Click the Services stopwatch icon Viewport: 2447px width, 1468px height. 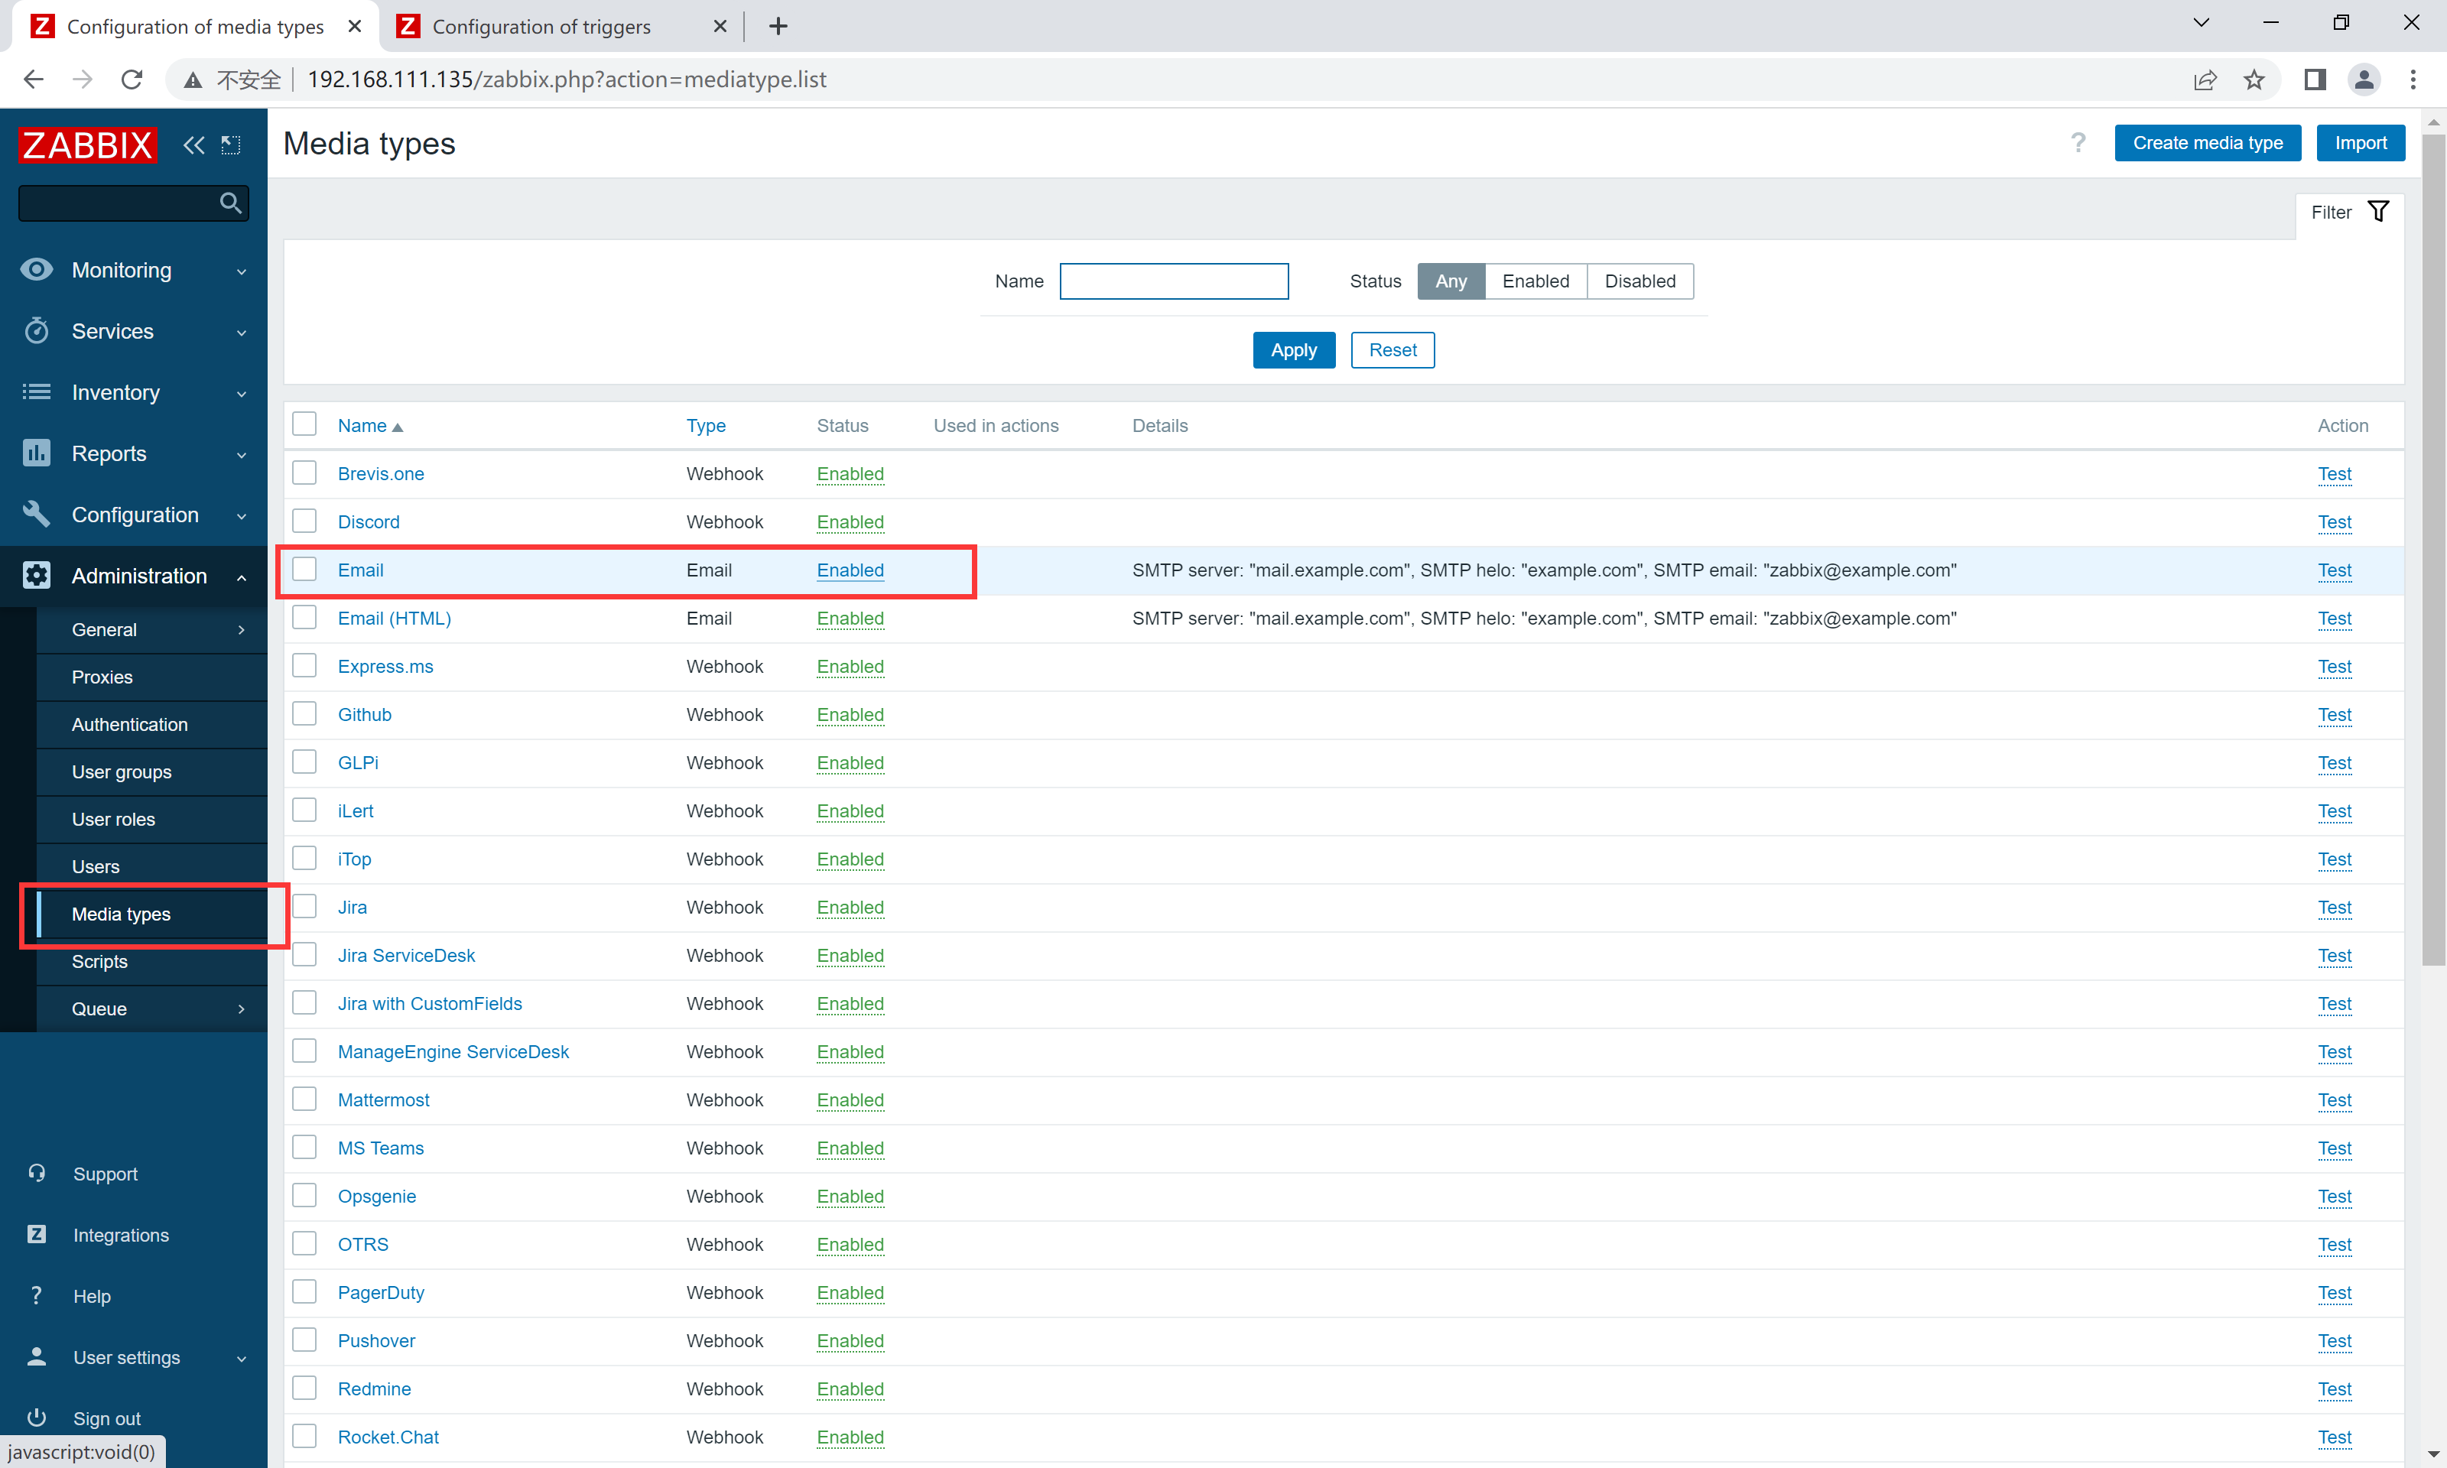(x=37, y=330)
